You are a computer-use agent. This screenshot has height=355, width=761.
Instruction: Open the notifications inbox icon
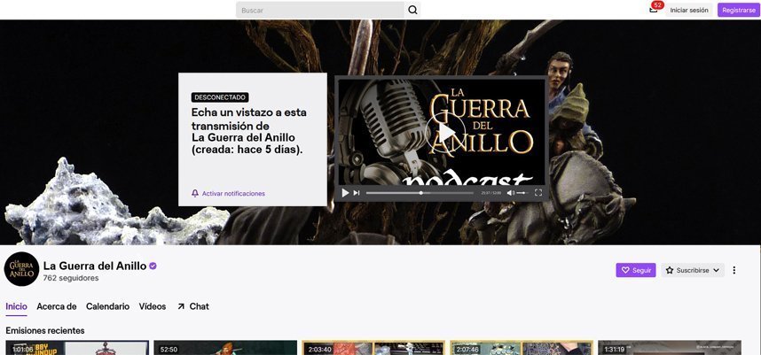coord(654,9)
